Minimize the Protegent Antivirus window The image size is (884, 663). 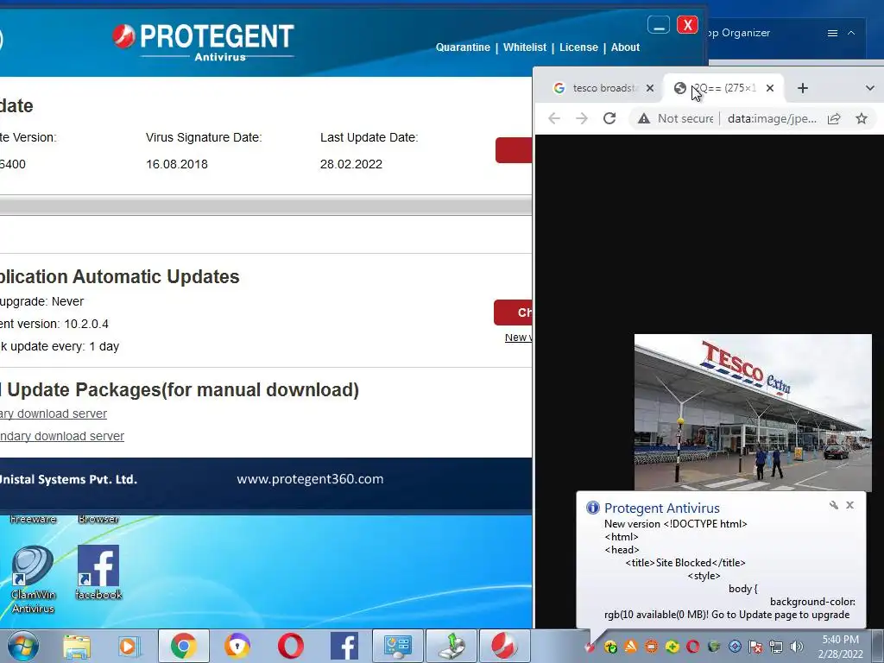(658, 25)
